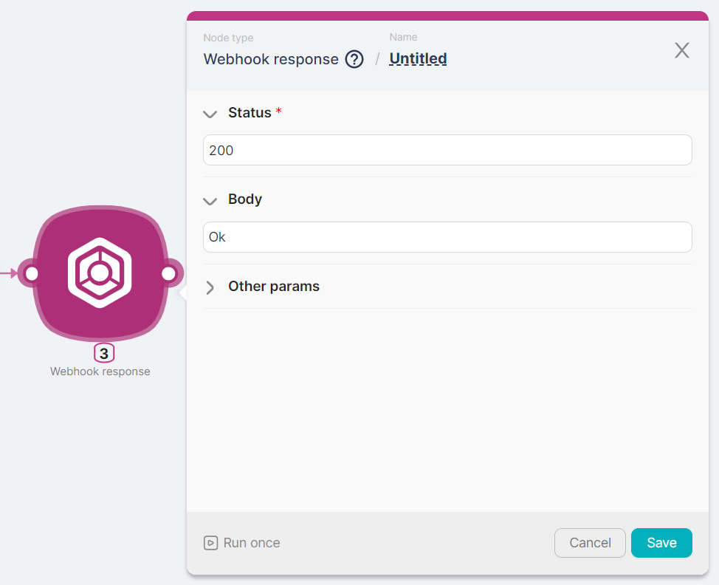Collapse the Body section chevron

click(210, 200)
